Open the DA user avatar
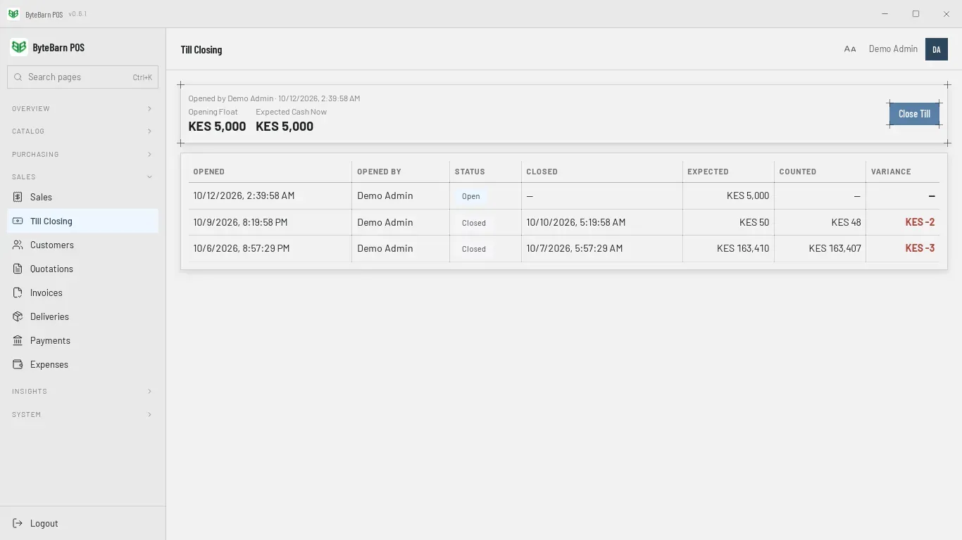This screenshot has height=540, width=962. (937, 49)
